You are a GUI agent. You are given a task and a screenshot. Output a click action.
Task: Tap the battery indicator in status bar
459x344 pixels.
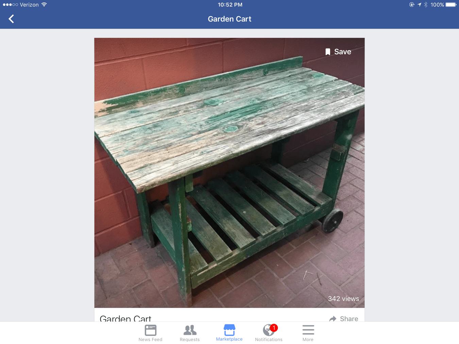[x=451, y=5]
